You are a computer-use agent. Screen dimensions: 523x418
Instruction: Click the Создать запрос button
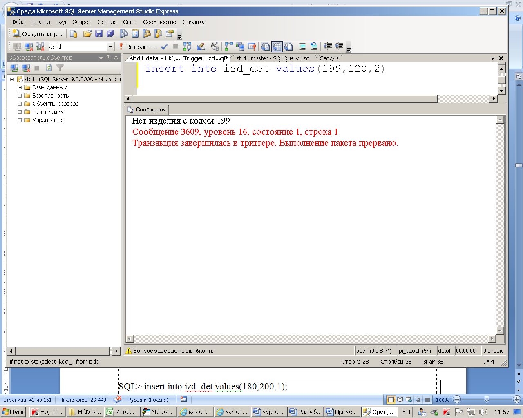coord(38,34)
